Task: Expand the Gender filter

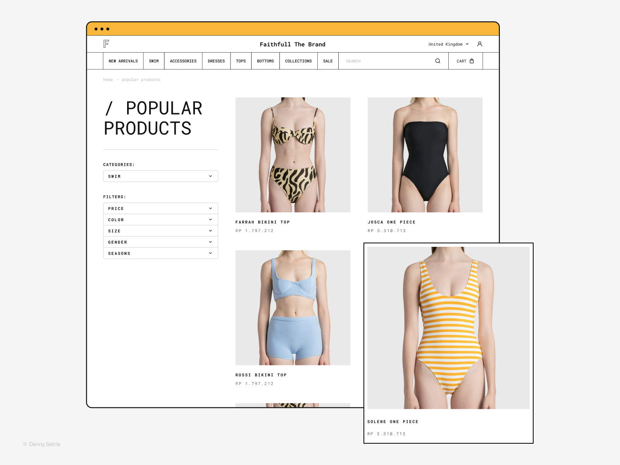Action: pyautogui.click(x=160, y=242)
